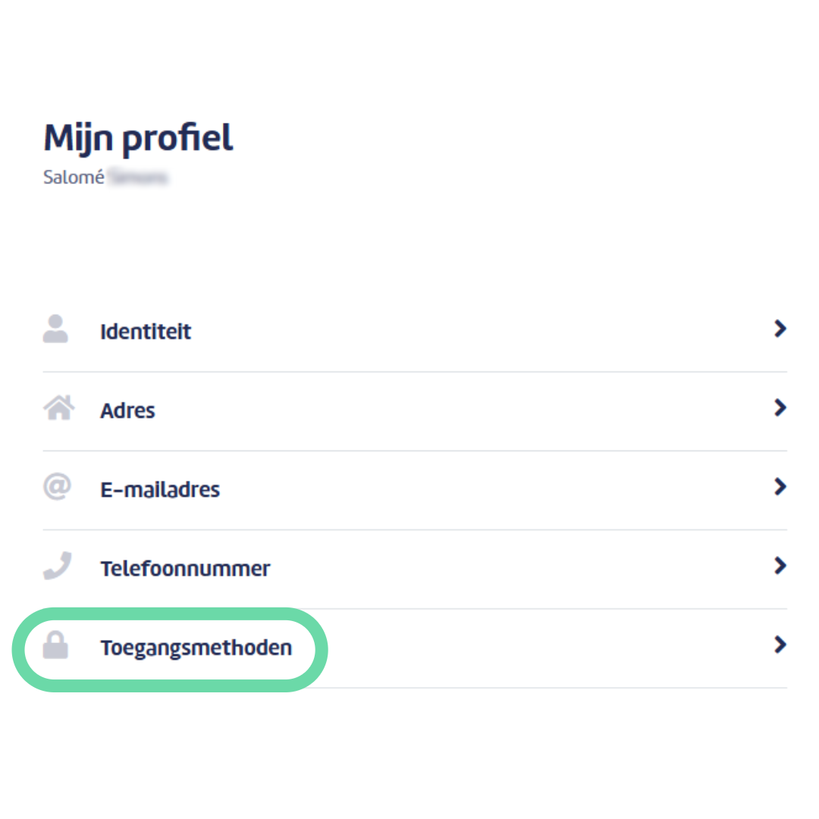819x819 pixels.
Task: Select the Telefoonnummer label
Action: [186, 568]
